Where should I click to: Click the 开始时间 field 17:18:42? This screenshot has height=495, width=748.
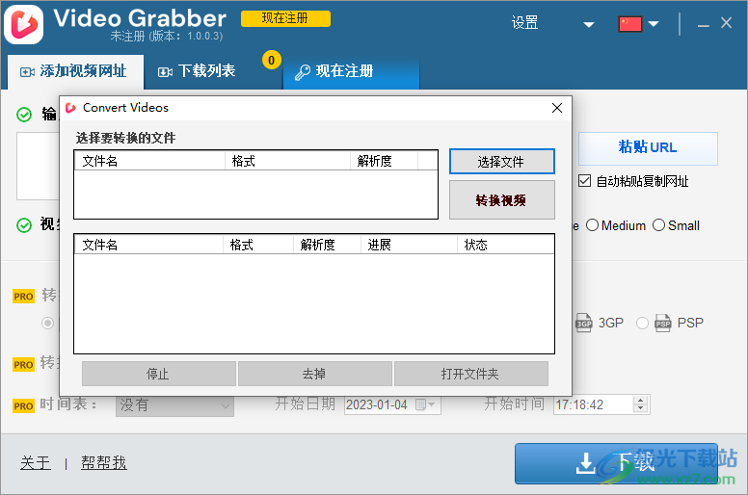point(601,405)
